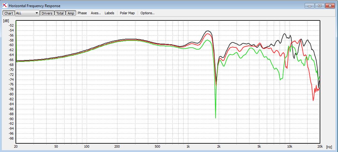Screen dimensions: 338x152
Task: Click the 500 frequency axis label
Action: [x=158, y=147]
